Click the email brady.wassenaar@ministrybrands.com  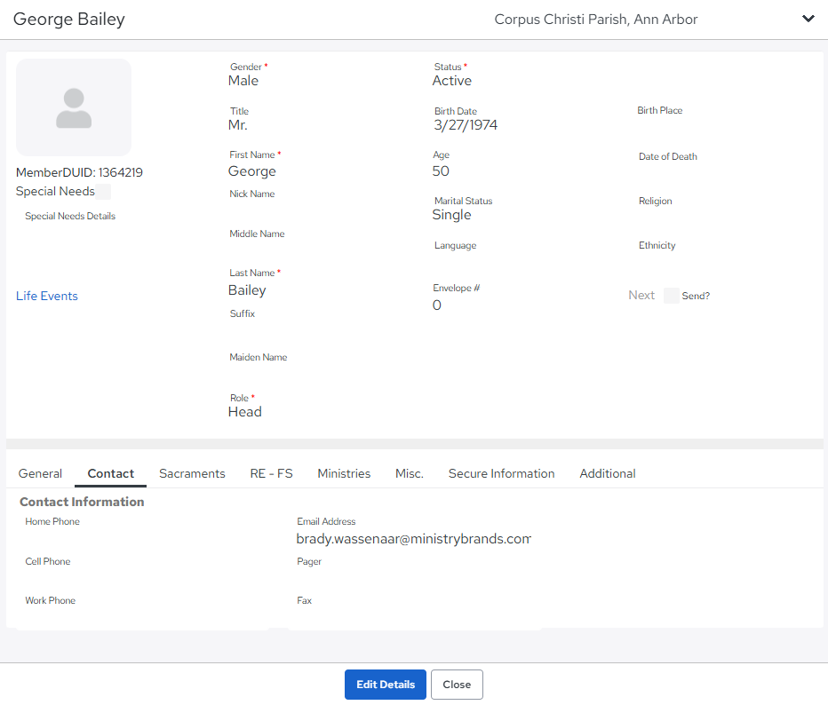(413, 539)
